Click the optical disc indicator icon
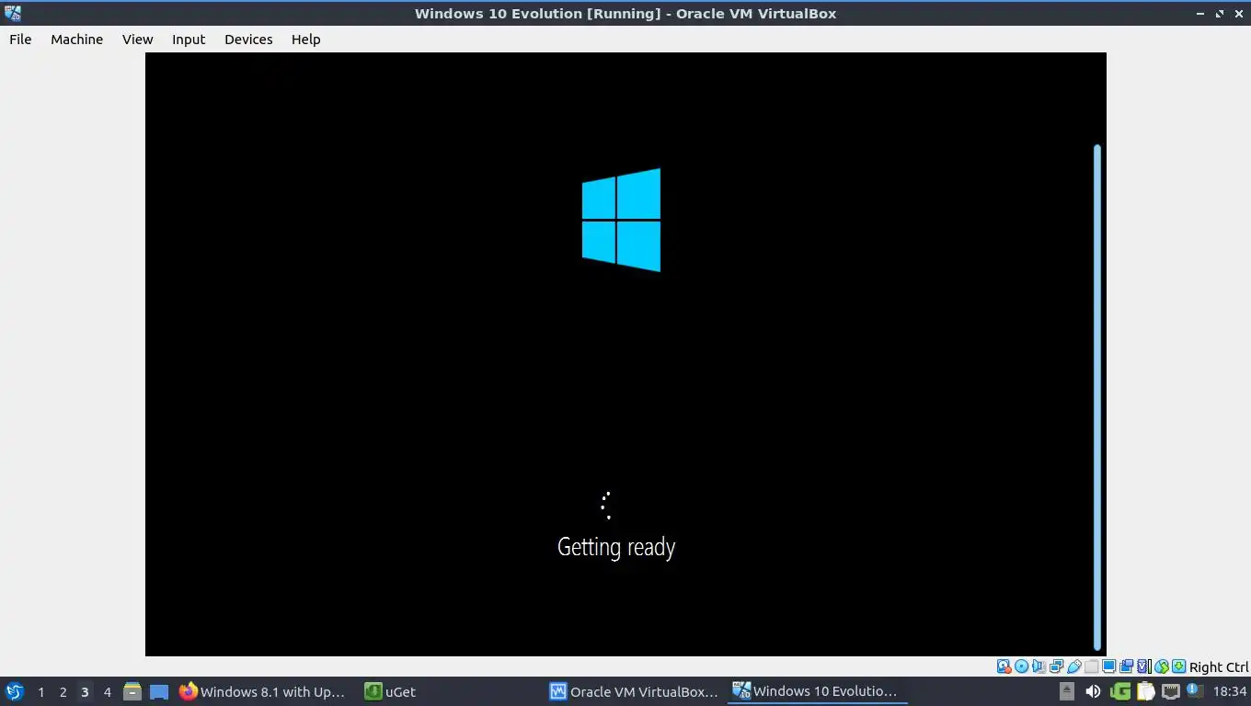This screenshot has height=706, width=1251. pos(1021,666)
